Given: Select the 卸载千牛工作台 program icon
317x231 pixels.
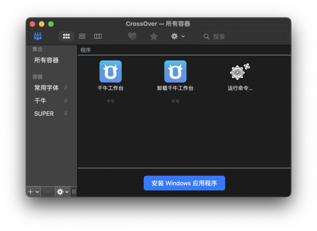Looking at the screenshot, I should 175,72.
